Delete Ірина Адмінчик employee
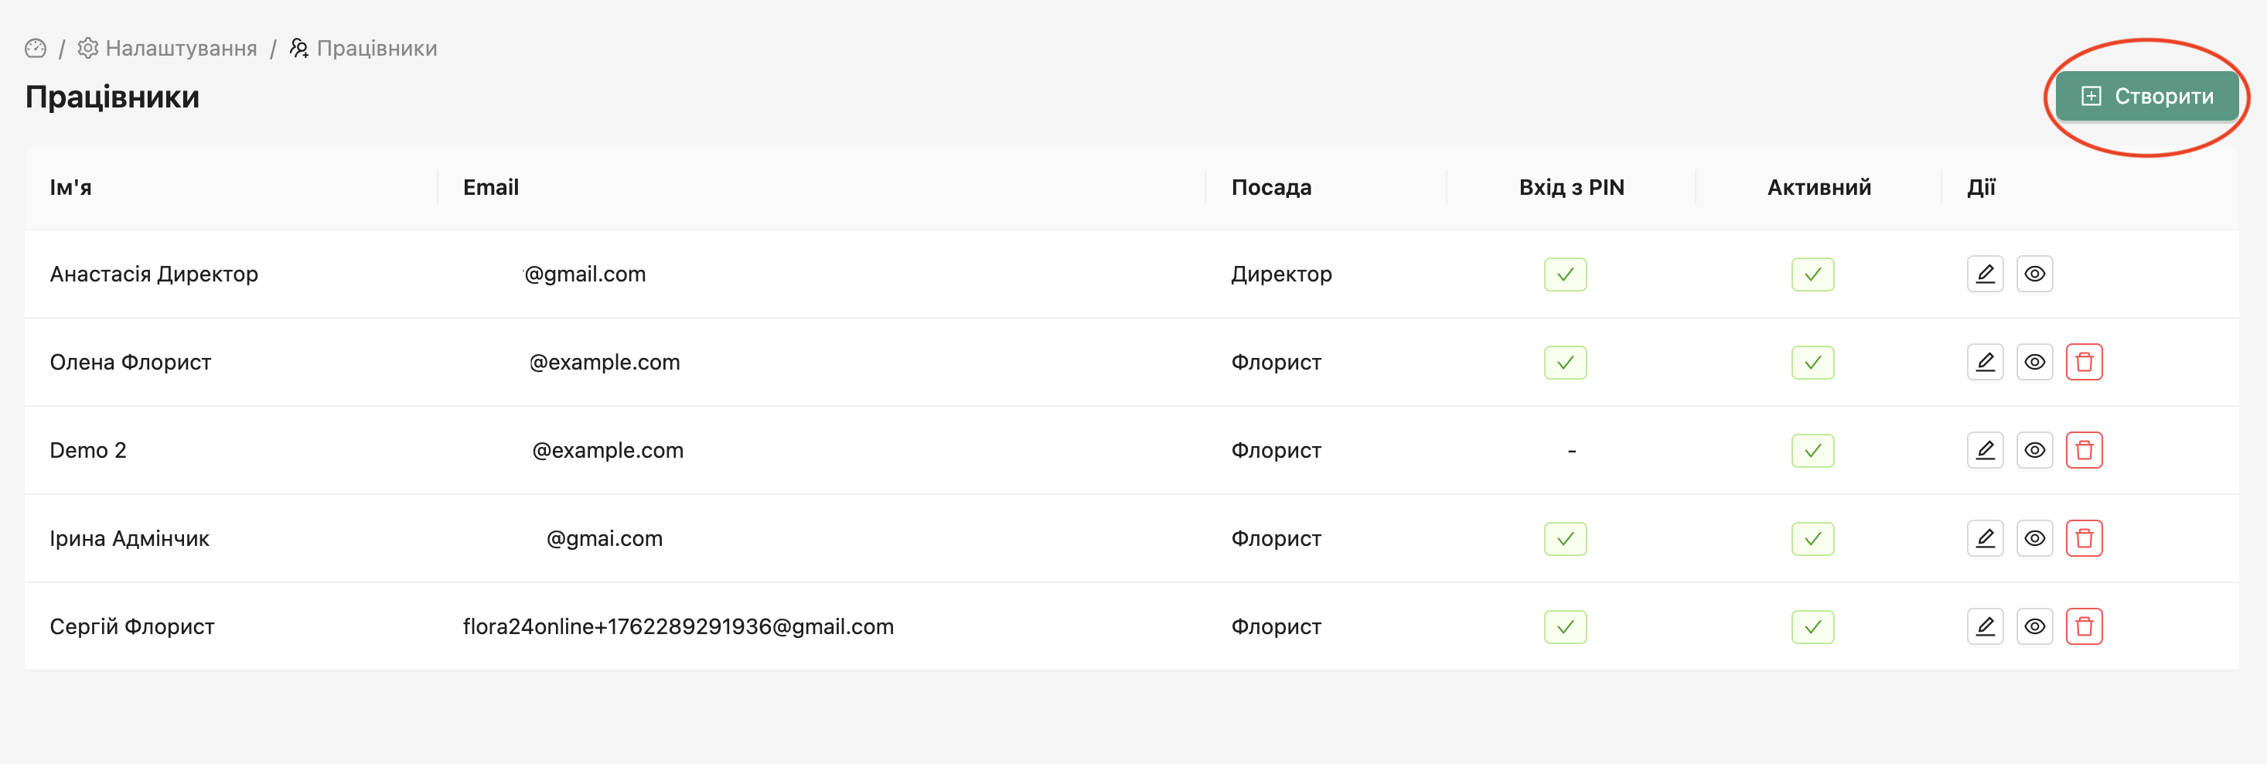2267x764 pixels. click(2083, 537)
